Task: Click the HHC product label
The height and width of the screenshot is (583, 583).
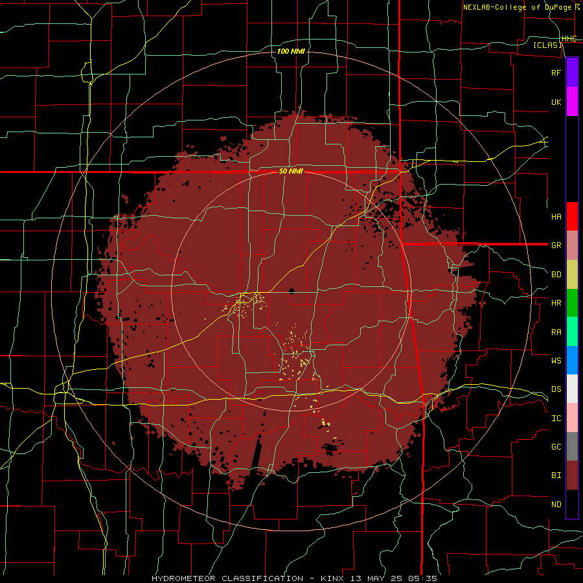Action: tap(569, 39)
